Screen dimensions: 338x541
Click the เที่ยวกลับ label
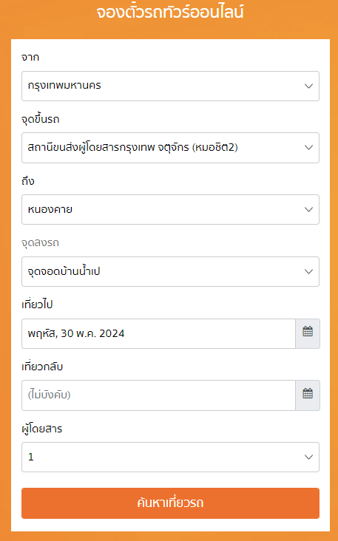(x=42, y=367)
